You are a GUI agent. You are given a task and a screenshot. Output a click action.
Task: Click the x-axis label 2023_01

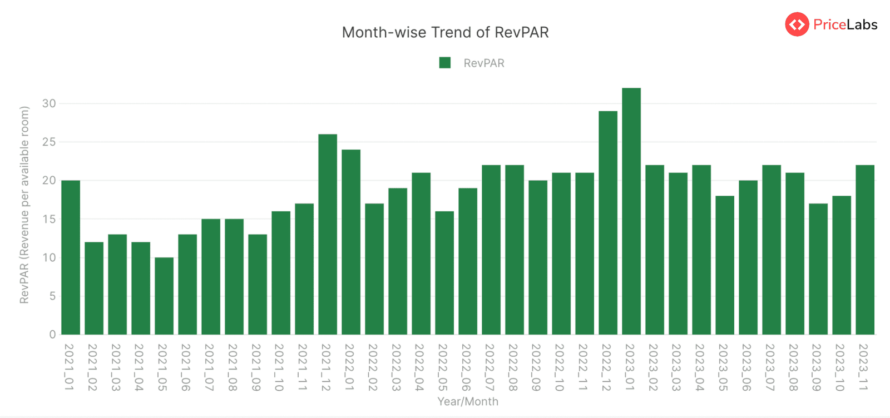(x=630, y=367)
